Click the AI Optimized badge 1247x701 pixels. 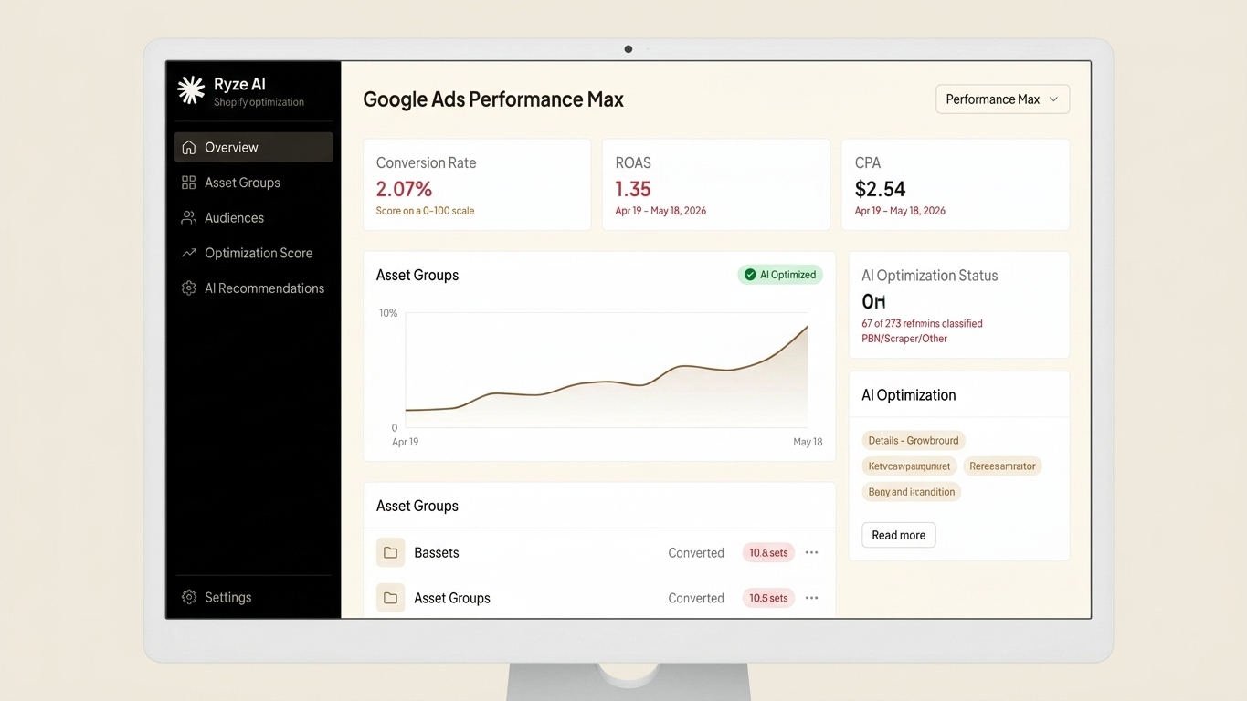780,275
